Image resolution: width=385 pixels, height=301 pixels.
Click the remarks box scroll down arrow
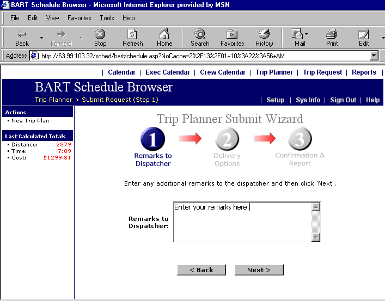pyautogui.click(x=315, y=237)
